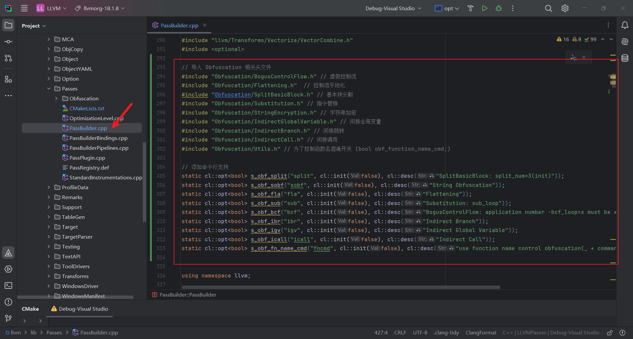
Task: Change CRLF line separator setting
Action: click(400, 332)
